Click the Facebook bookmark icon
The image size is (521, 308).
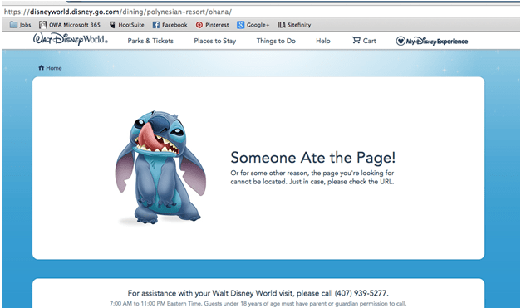pyautogui.click(x=156, y=25)
